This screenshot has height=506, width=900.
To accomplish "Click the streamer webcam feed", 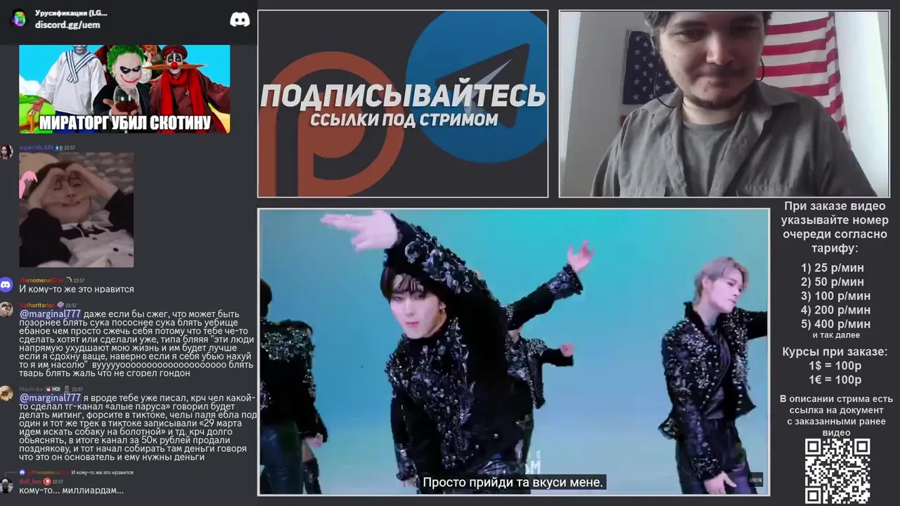I will (x=724, y=103).
